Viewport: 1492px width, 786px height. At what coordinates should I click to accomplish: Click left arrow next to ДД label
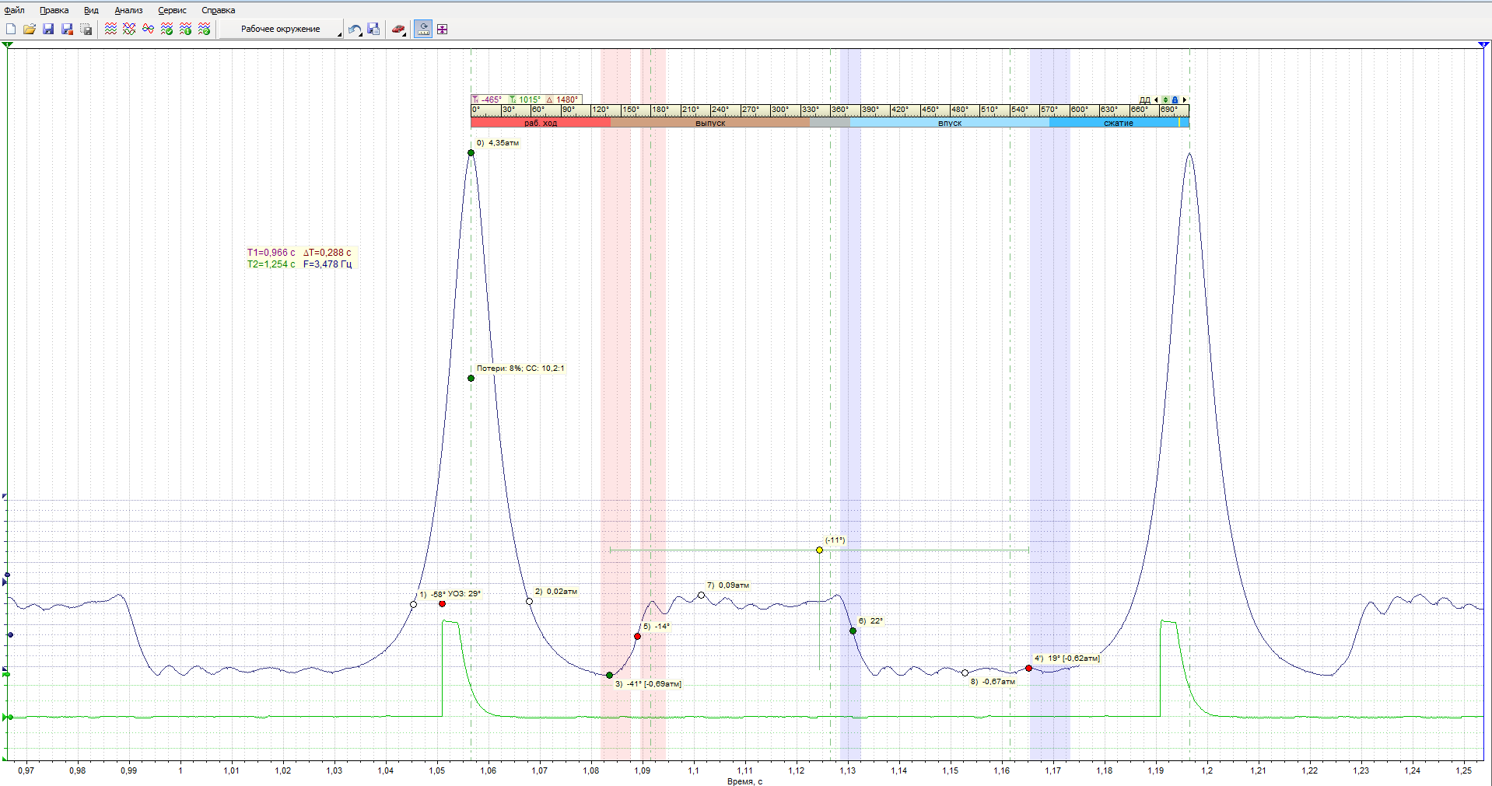click(x=1156, y=100)
